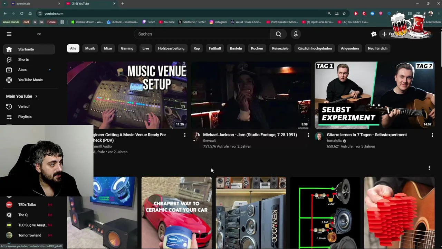Screen dimensions: 442x249
Task: Expand the Mein YouTube chevron
Action: (36, 96)
